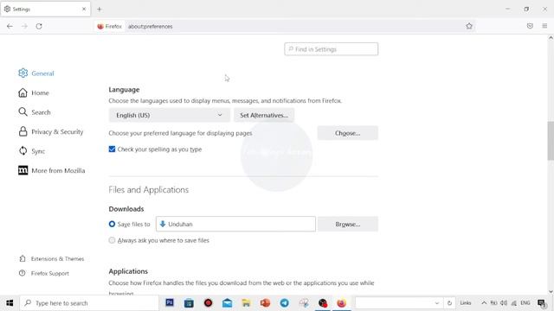Open File Explorer from the taskbar
The image size is (554, 311).
[246, 303]
